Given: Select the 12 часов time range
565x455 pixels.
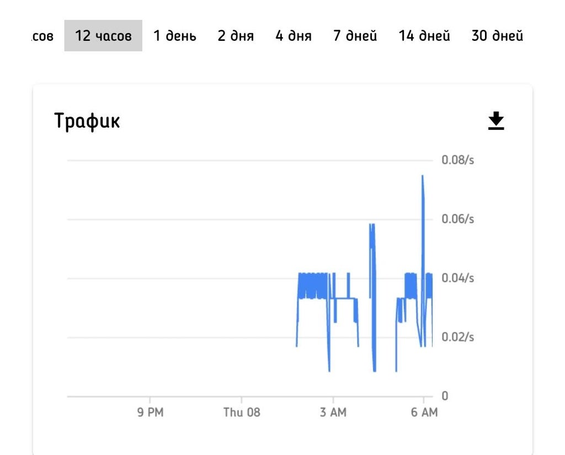Looking at the screenshot, I should 103,36.
